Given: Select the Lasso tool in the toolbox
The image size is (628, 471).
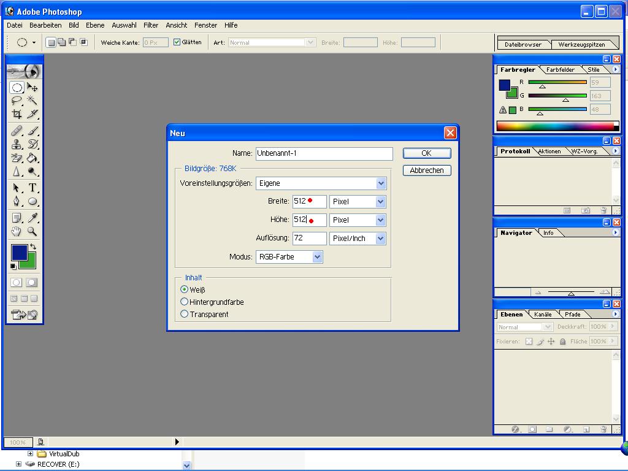Looking at the screenshot, I should click(x=17, y=101).
